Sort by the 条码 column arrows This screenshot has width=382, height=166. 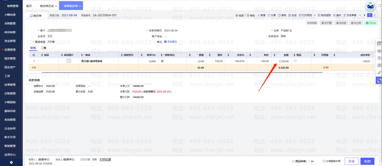coord(42,55)
